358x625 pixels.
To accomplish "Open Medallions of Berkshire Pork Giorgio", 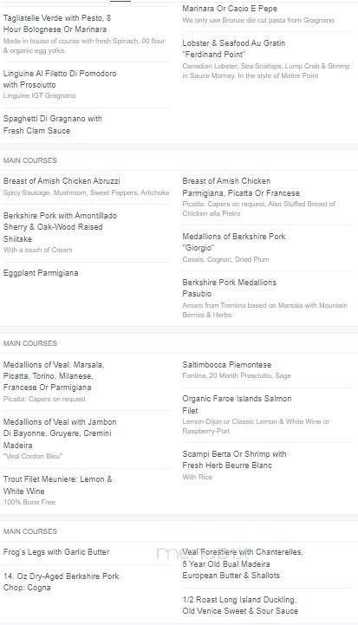I will click(234, 242).
